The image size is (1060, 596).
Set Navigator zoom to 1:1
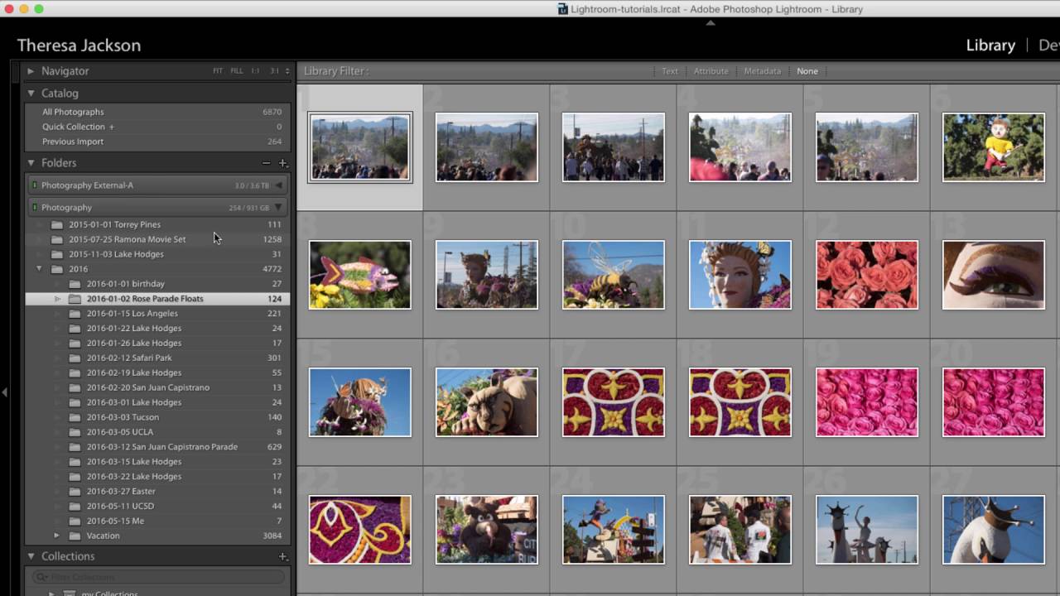pos(255,71)
